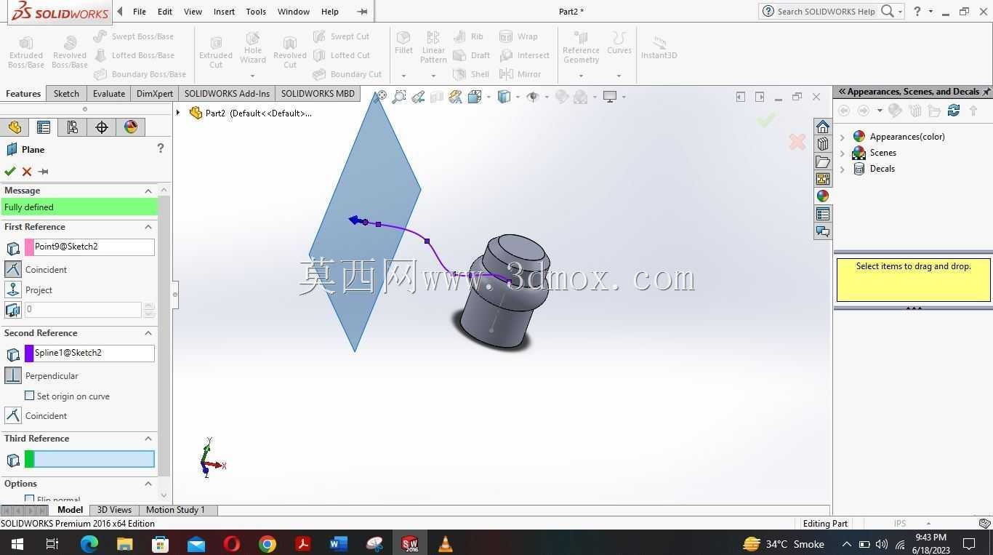Open the File menu

click(x=140, y=12)
